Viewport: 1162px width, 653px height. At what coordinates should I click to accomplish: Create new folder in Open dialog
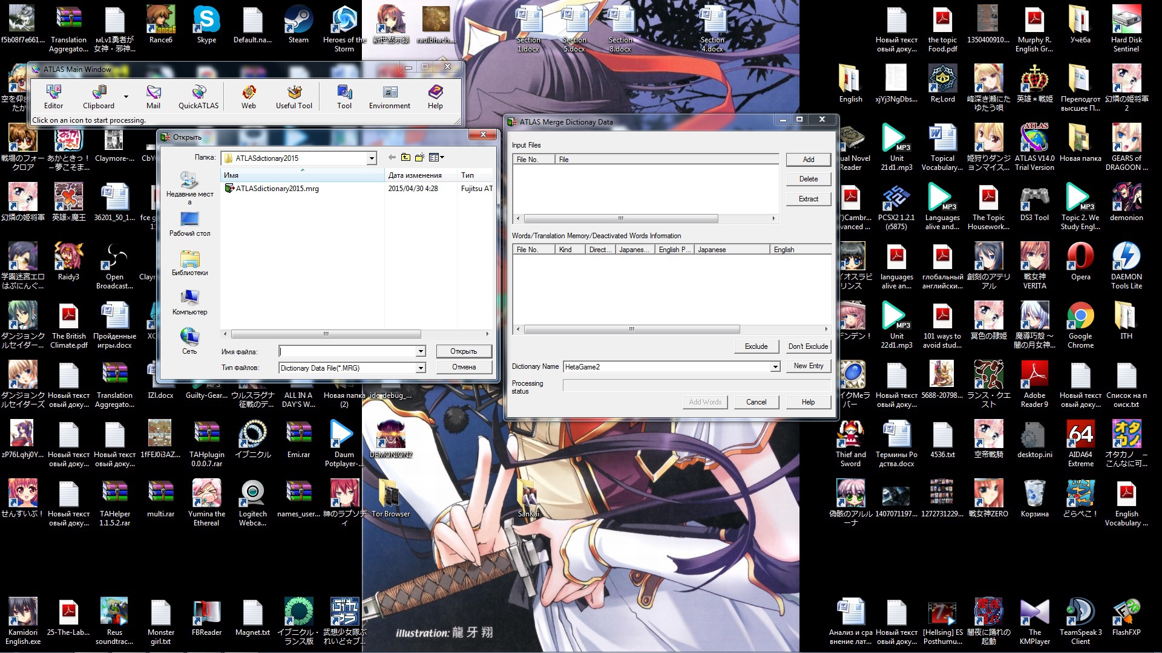click(419, 158)
